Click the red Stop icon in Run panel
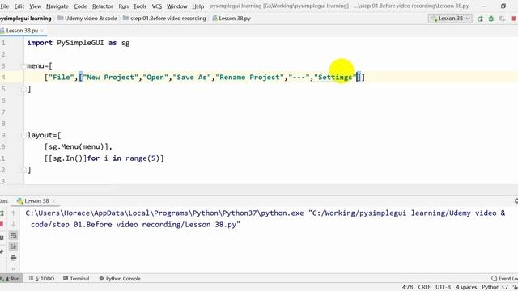This screenshot has width=518, height=291. click(x=2, y=225)
